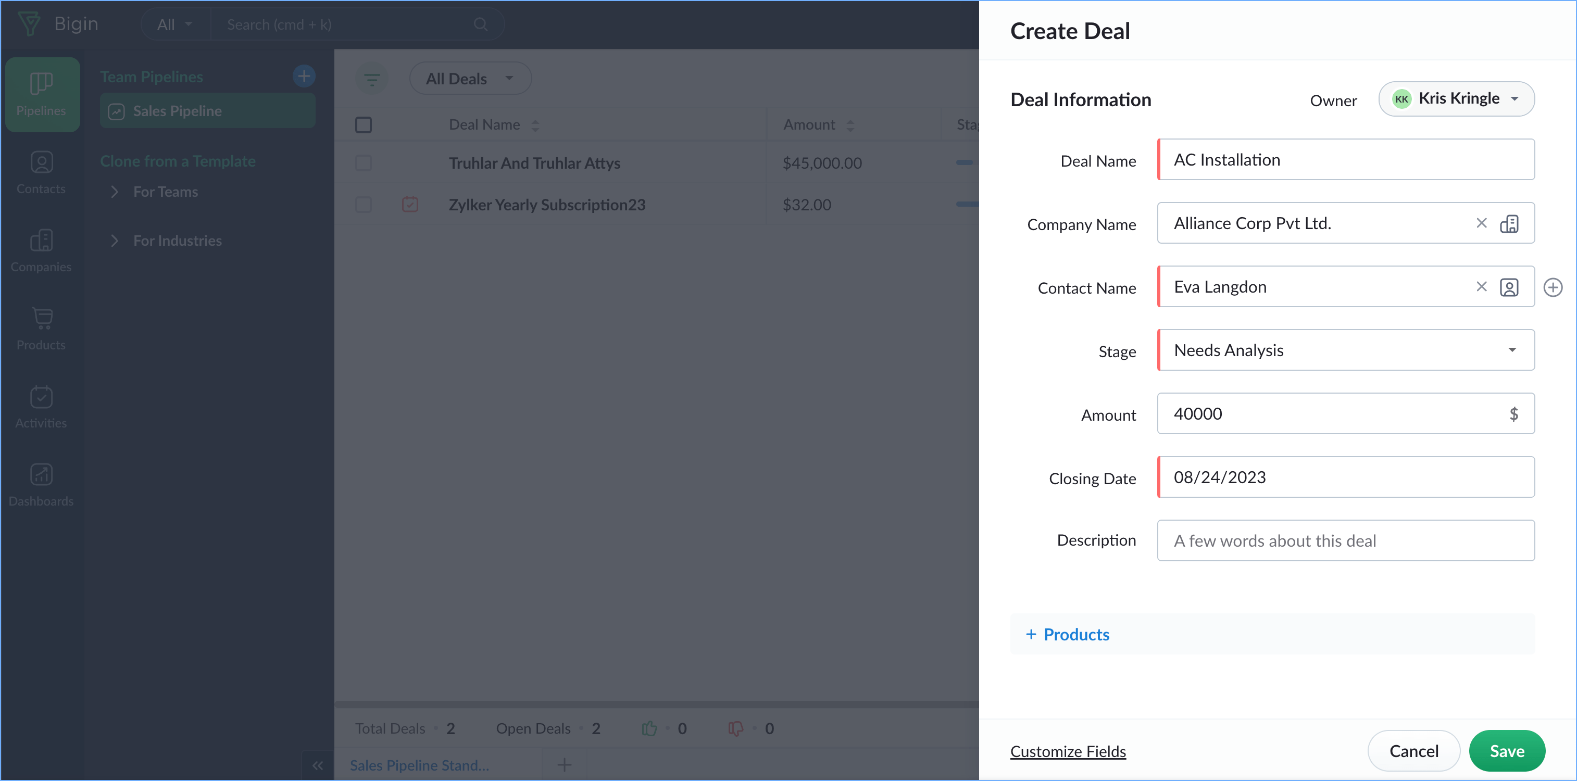1577x781 pixels.
Task: Open Contacts in the sidebar
Action: pos(42,173)
